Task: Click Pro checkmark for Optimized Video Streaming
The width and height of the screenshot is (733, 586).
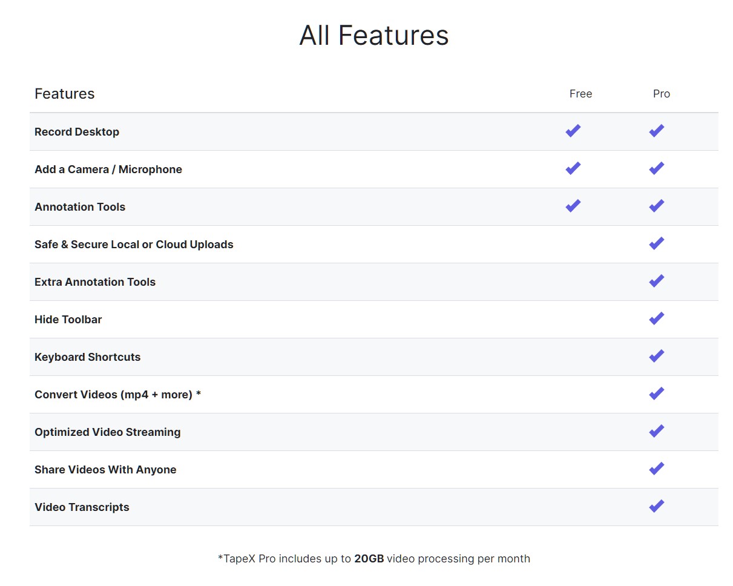Action: [x=656, y=431]
